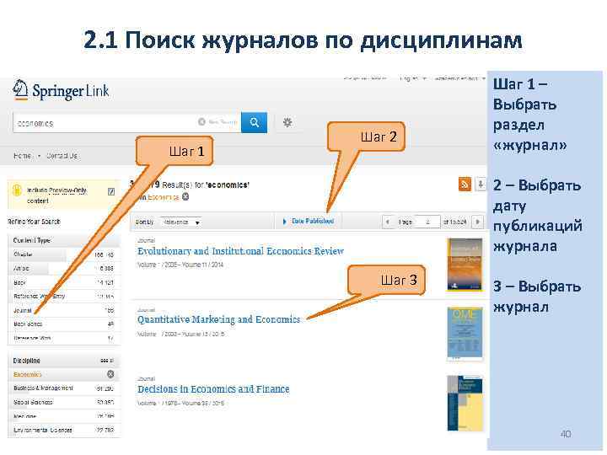Filter content type by Article
607x455 pixels.
(x=63, y=268)
